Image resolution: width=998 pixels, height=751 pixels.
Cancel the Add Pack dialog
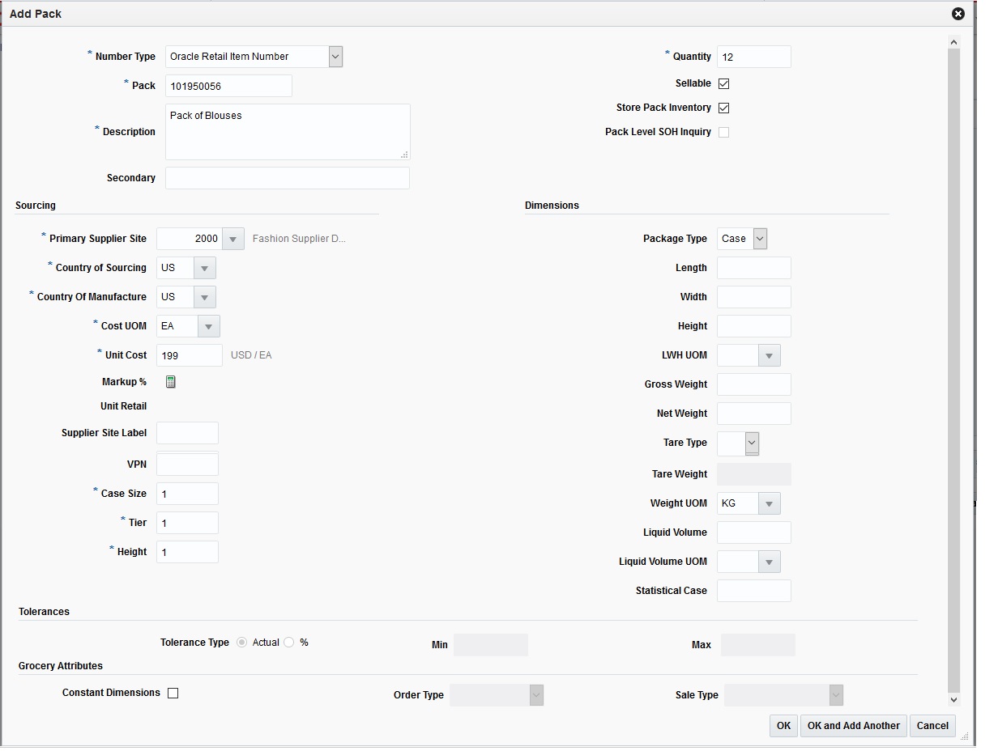[932, 726]
